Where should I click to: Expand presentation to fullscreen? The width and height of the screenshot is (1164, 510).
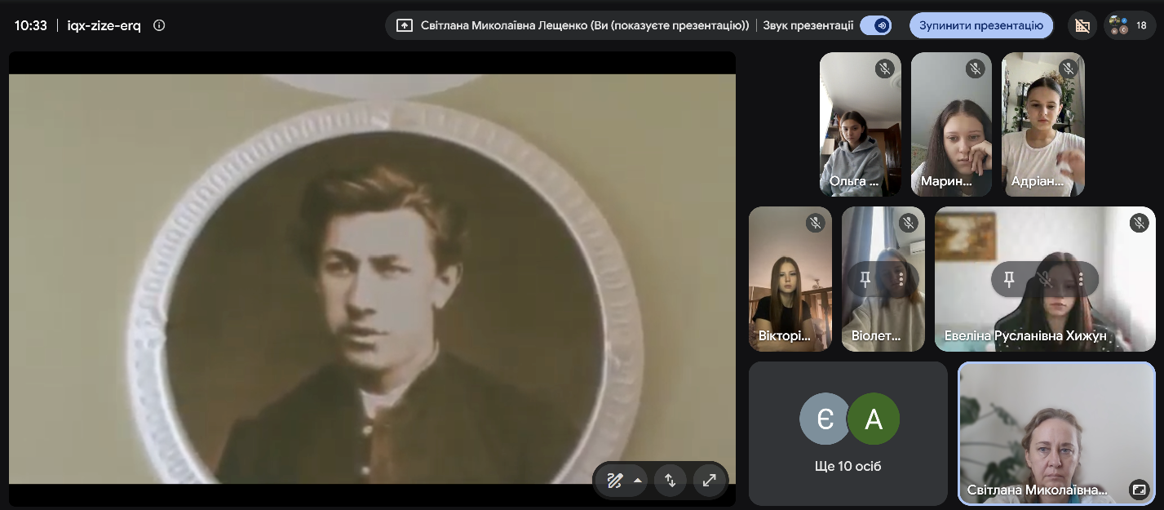710,481
